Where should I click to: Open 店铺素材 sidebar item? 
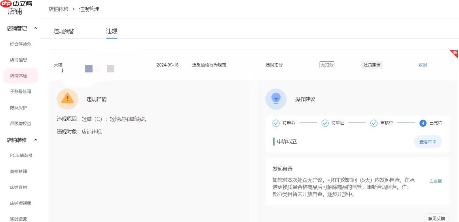(19, 187)
